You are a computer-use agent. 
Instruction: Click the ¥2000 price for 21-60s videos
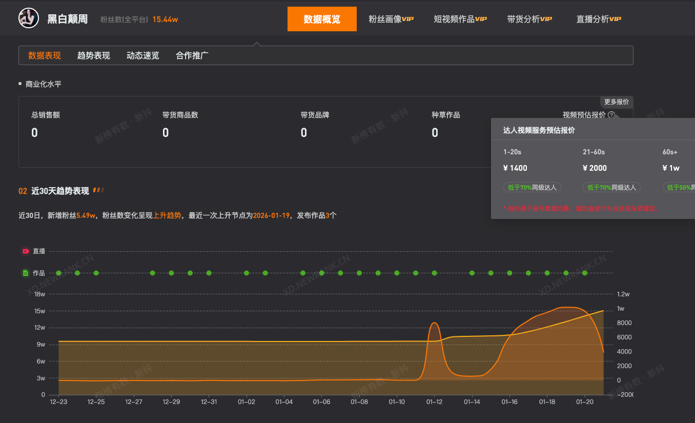coord(594,168)
